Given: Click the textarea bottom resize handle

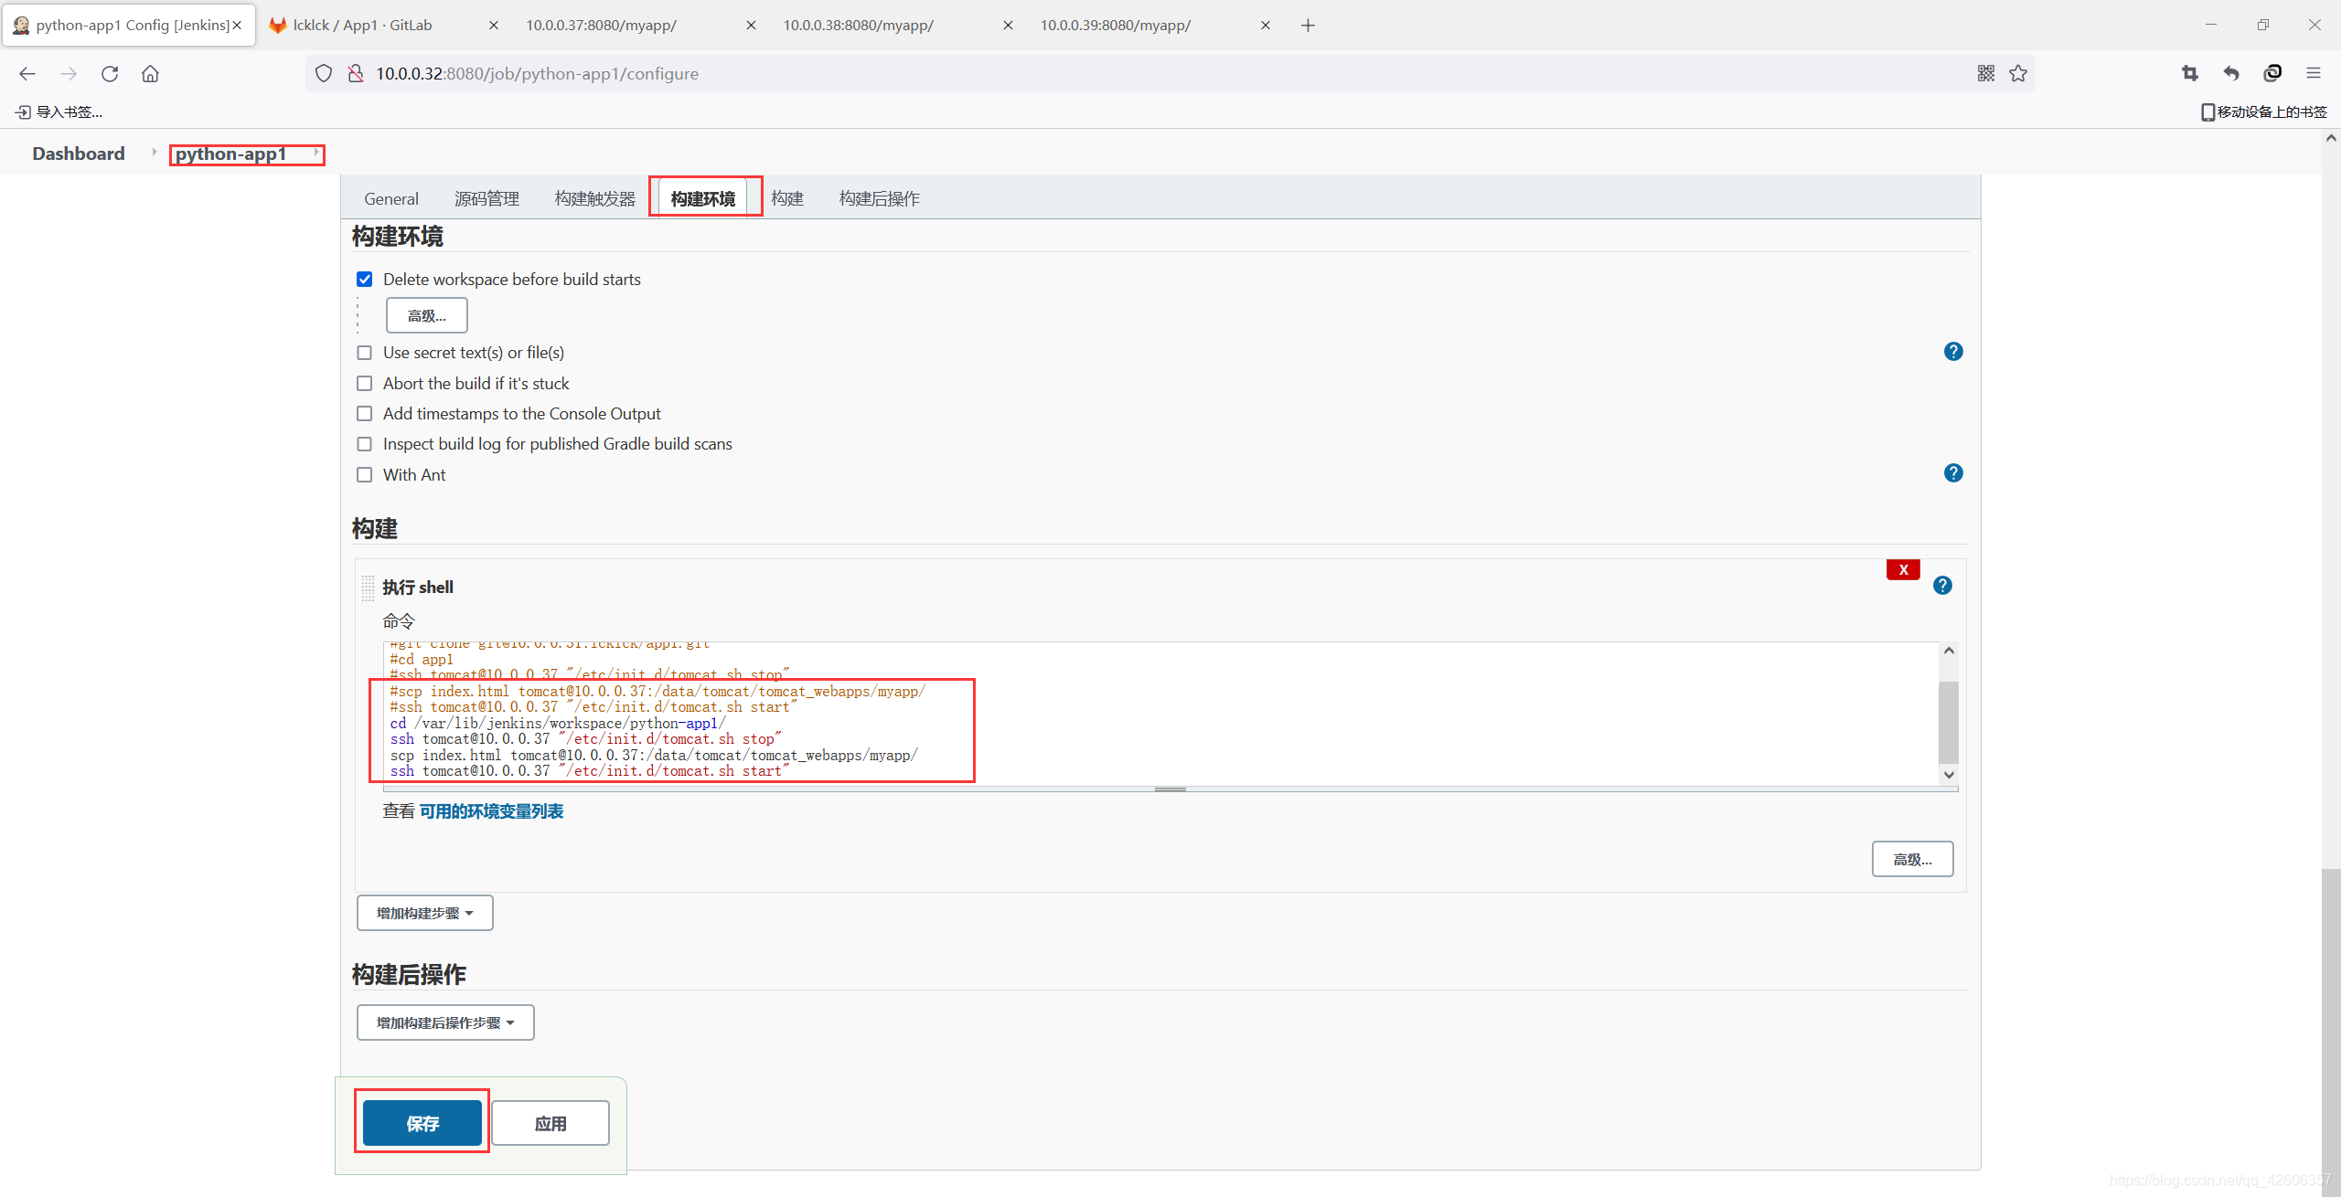Looking at the screenshot, I should pyautogui.click(x=1170, y=789).
